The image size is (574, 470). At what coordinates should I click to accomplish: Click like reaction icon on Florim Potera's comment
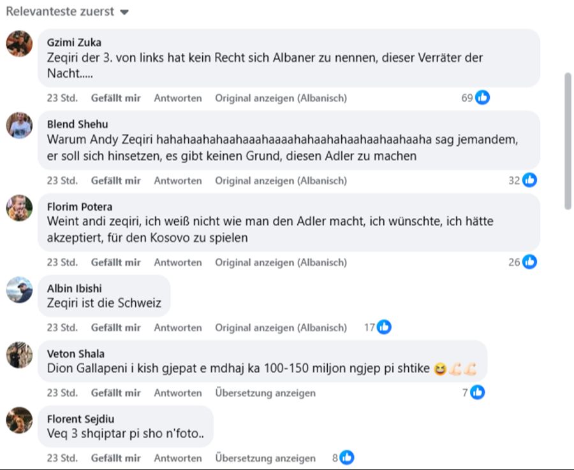coord(529,262)
